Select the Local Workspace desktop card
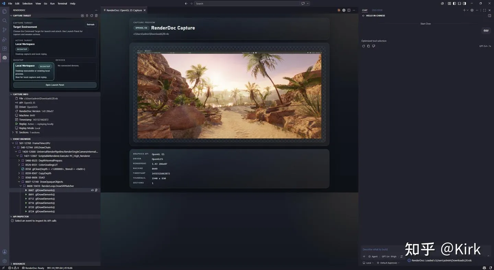This screenshot has height=270, width=494. pyautogui.click(x=34, y=71)
